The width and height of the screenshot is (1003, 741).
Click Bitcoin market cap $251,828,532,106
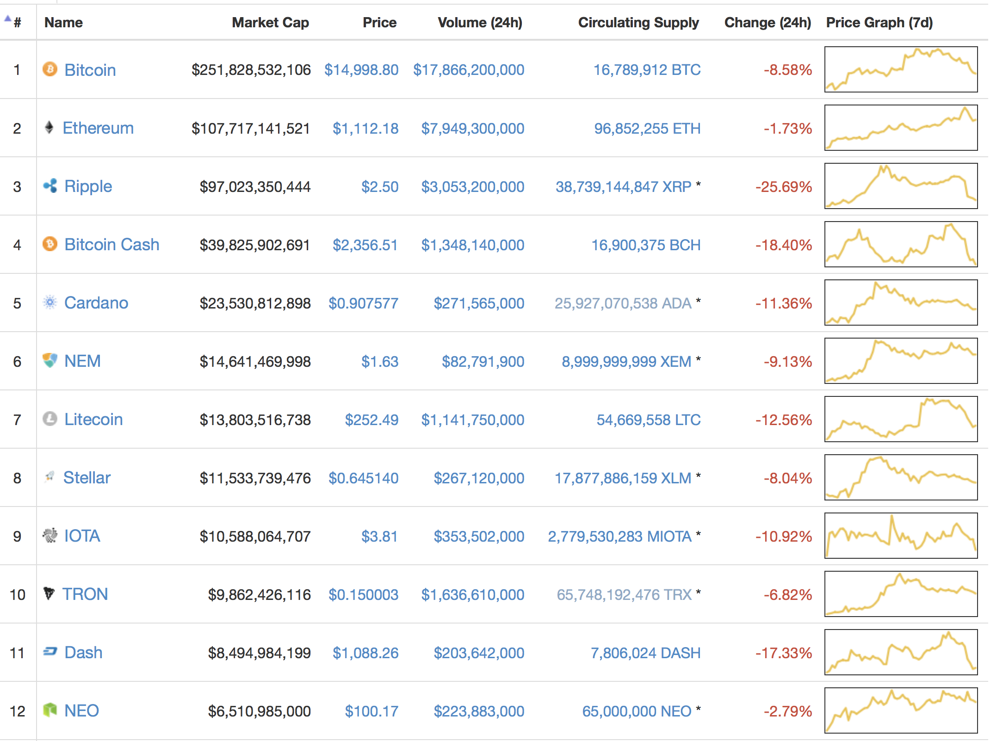[x=251, y=70]
